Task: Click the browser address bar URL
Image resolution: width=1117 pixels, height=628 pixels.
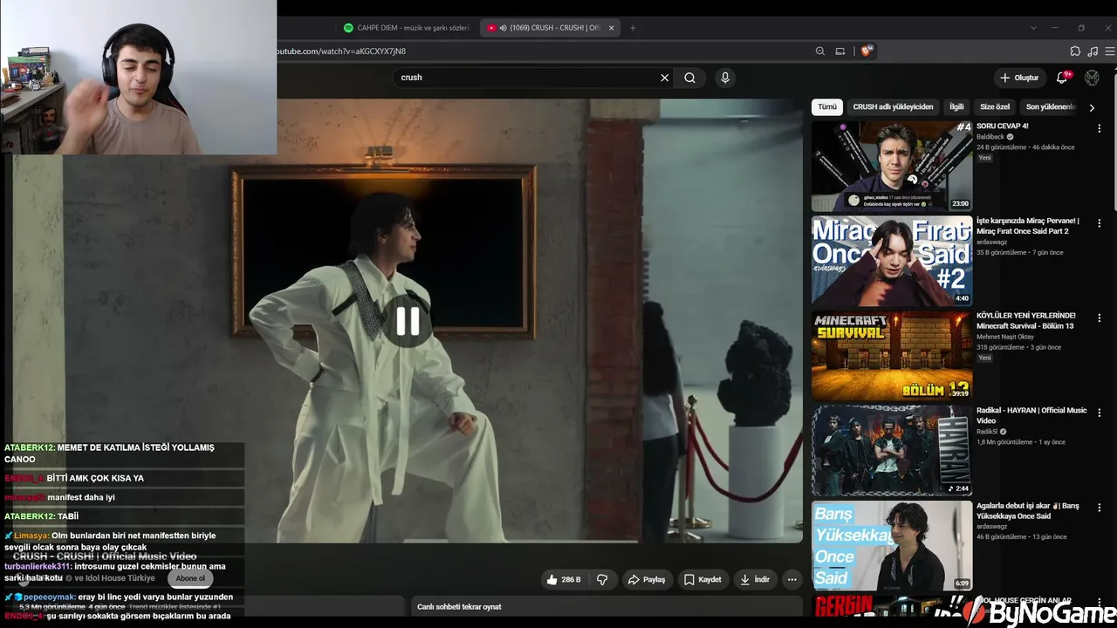Action: 340,51
